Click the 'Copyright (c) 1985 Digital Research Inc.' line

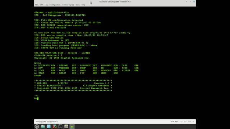pos(62,58)
